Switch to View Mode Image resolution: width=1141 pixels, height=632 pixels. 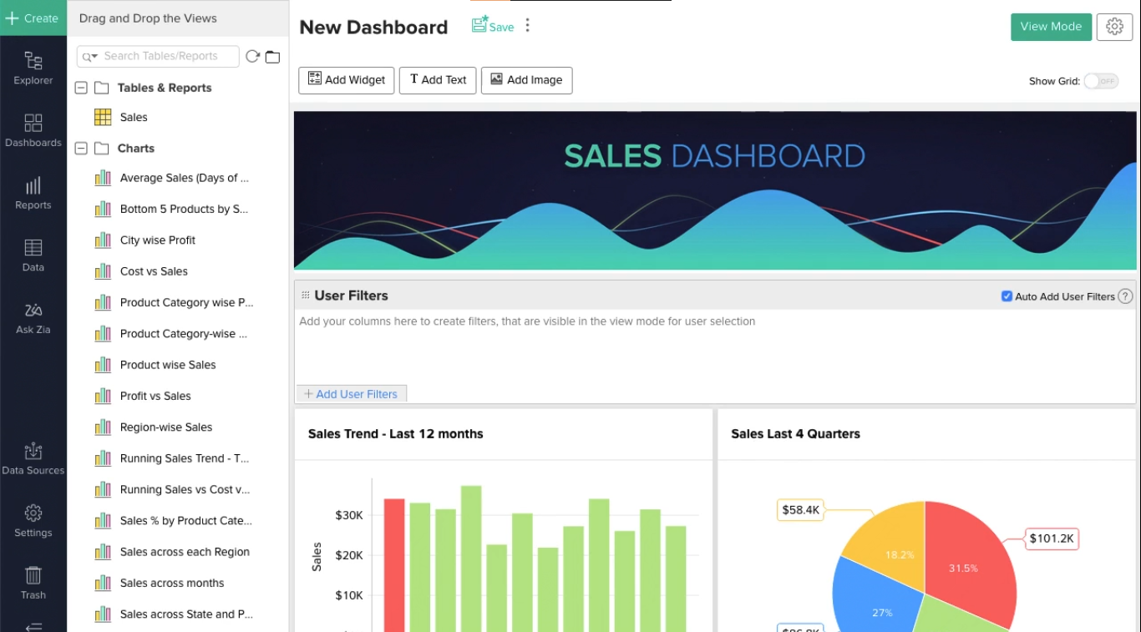pos(1051,26)
